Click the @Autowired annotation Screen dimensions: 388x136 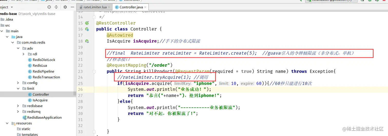coord(120,35)
